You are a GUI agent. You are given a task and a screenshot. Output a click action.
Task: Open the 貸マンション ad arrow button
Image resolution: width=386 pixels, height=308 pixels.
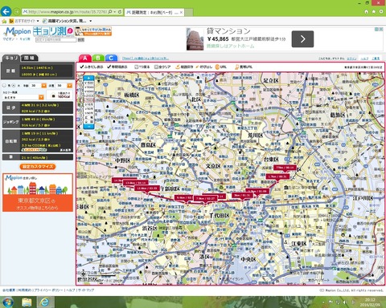tap(302, 39)
